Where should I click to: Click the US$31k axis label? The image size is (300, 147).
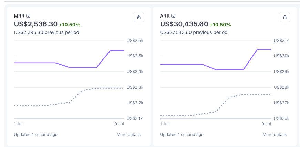[x=281, y=41]
